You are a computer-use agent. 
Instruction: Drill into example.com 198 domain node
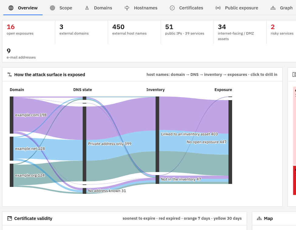click(x=12, y=115)
